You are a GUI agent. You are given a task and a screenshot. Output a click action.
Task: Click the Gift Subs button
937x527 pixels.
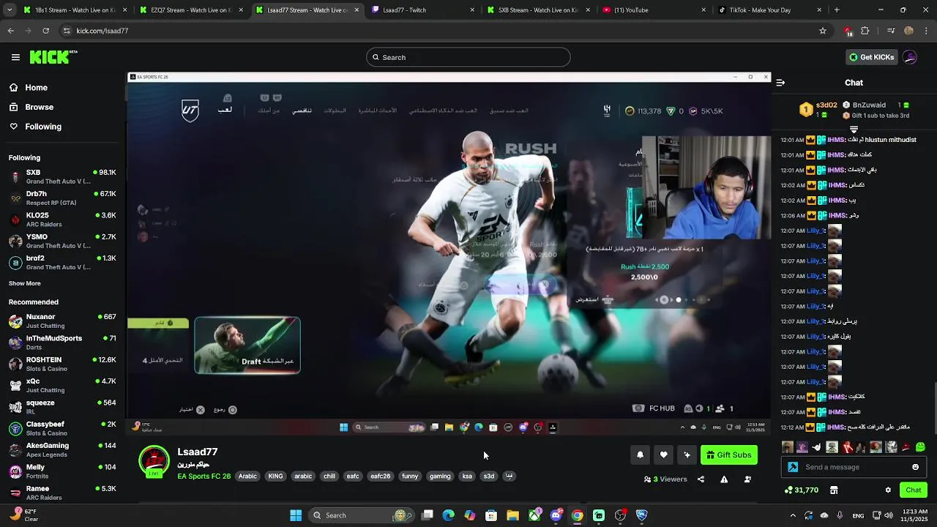tap(728, 455)
